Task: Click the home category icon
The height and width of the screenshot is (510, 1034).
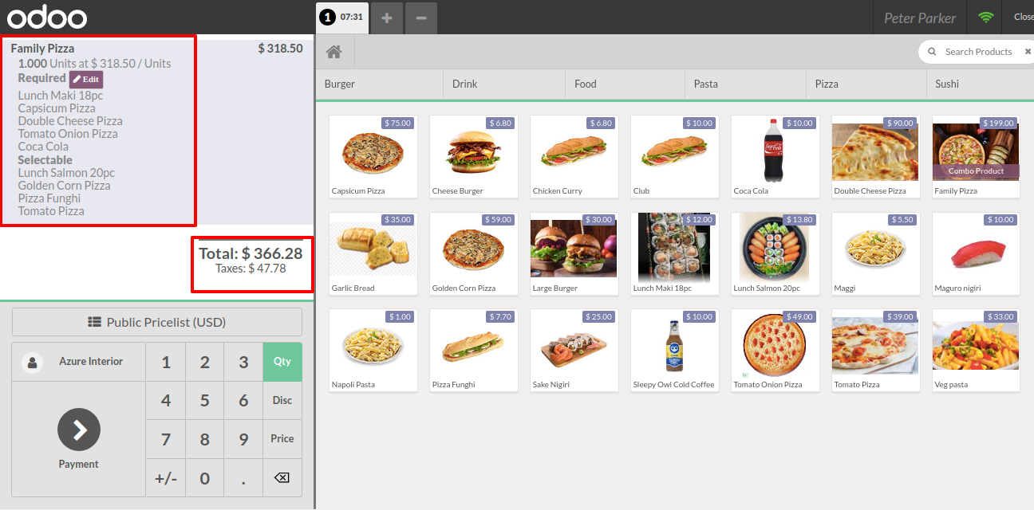Action: pos(334,52)
